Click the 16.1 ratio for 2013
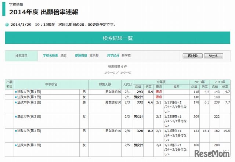 (206, 131)
